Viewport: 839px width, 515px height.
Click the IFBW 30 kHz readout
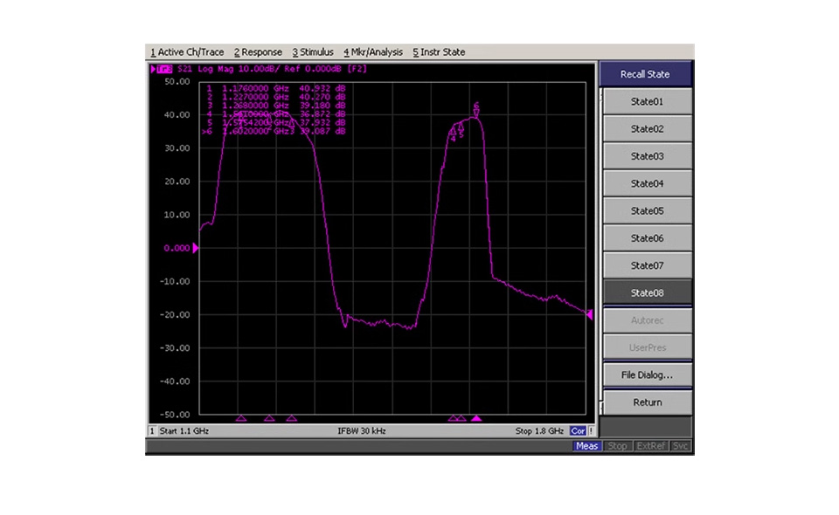(362, 431)
